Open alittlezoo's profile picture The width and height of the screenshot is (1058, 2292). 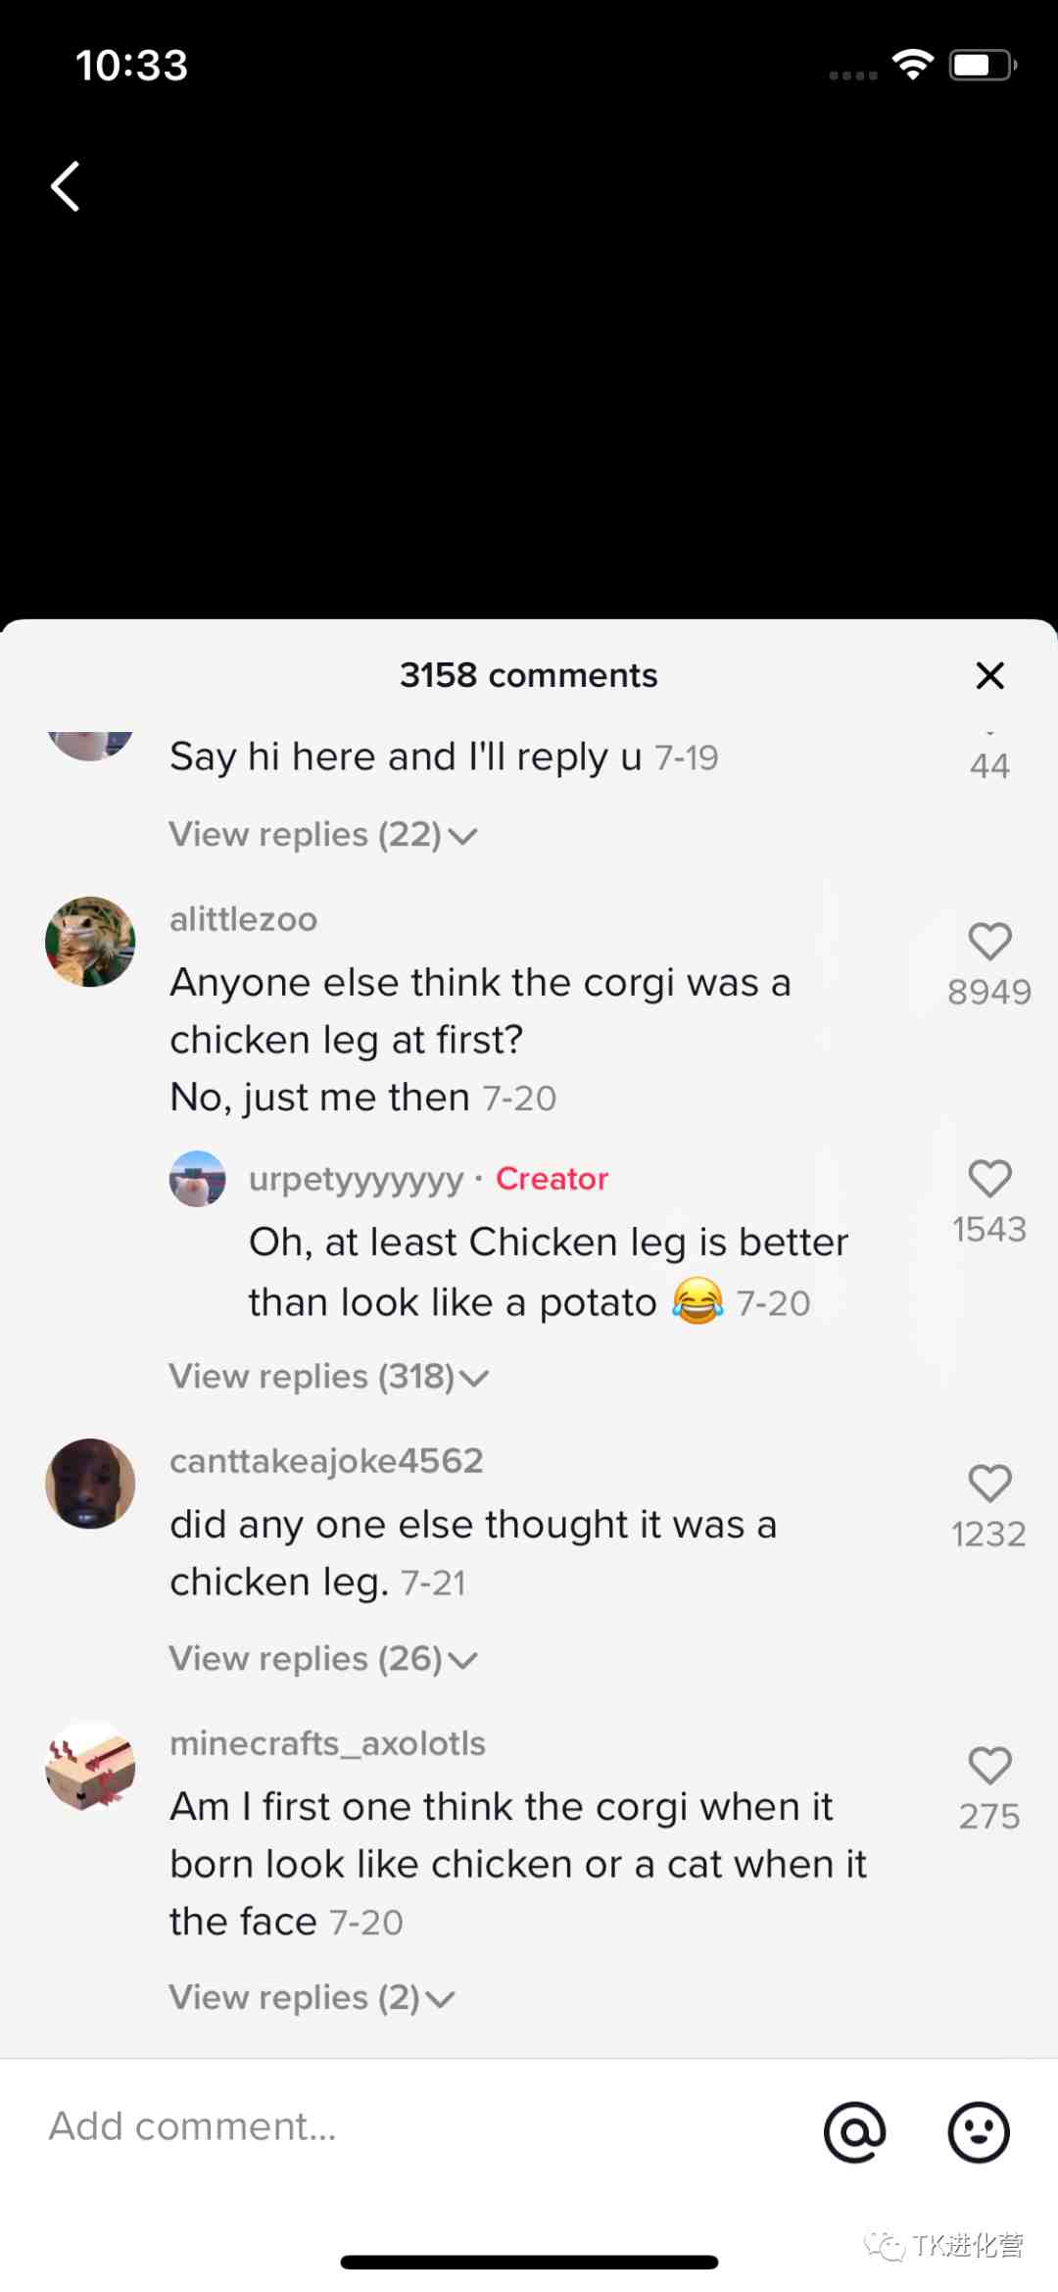[x=90, y=942]
